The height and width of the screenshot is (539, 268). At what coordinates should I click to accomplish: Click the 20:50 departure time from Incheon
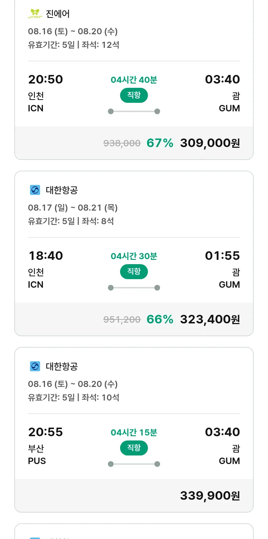(45, 79)
